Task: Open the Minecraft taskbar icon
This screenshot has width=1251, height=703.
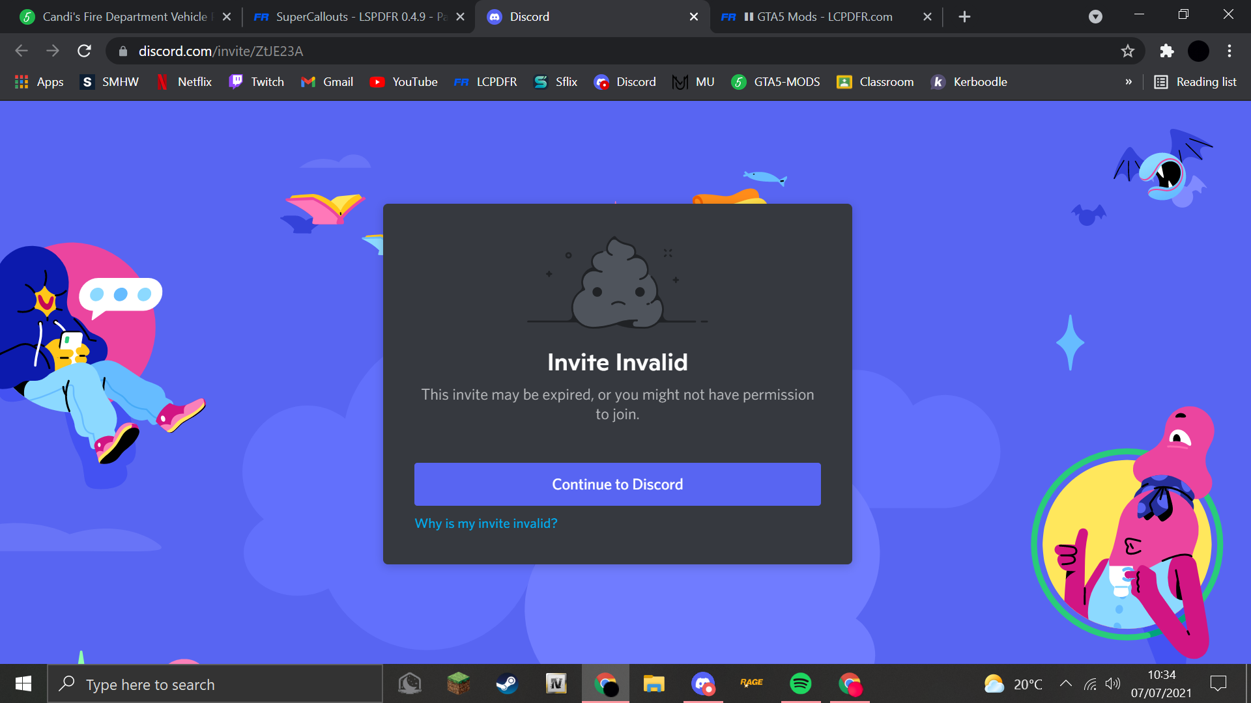Action: tap(458, 683)
